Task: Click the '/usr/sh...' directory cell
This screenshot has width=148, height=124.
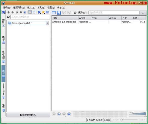Action: pos(127,22)
